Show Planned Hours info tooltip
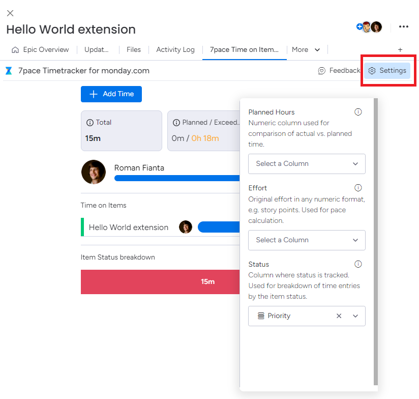419x399 pixels. pyautogui.click(x=358, y=112)
